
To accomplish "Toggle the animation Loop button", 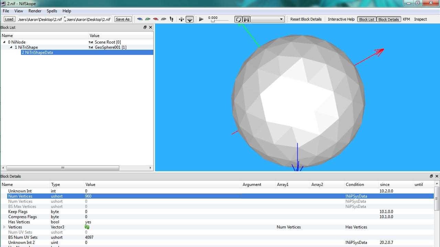I will 238,19.
